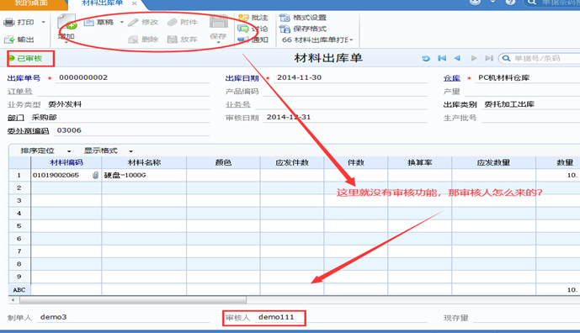The width and height of the screenshot is (580, 333).
Task: Open the 讨论 discussion icon
Action: pos(243,29)
